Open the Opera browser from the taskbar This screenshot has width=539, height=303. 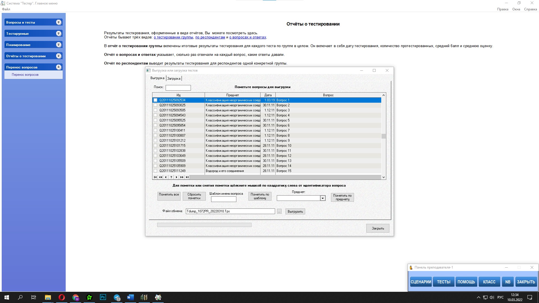[61, 297]
